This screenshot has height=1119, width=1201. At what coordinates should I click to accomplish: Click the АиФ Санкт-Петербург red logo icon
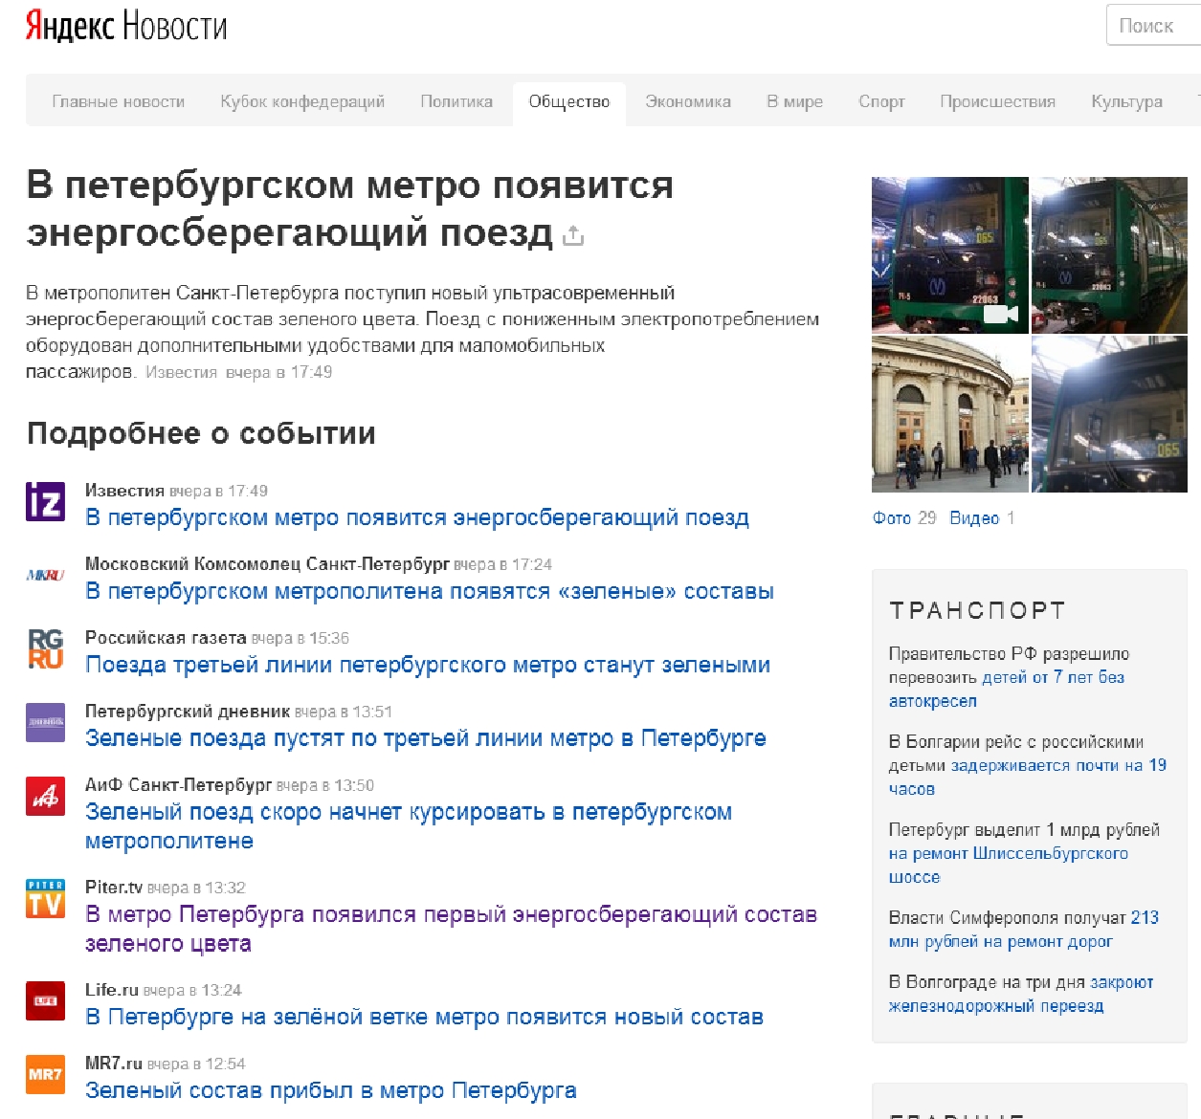(45, 796)
